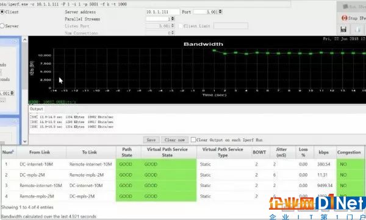Toggle the Client Limit checkbox

[180, 26]
